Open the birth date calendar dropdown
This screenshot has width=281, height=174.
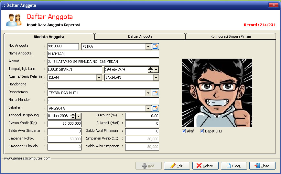pos(156,70)
